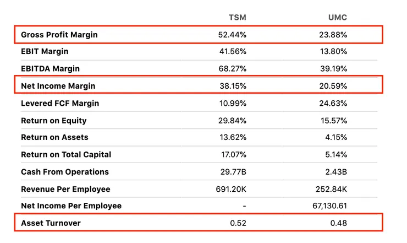
Task: Click the Revenue Per Employee label
Action: coord(65,189)
